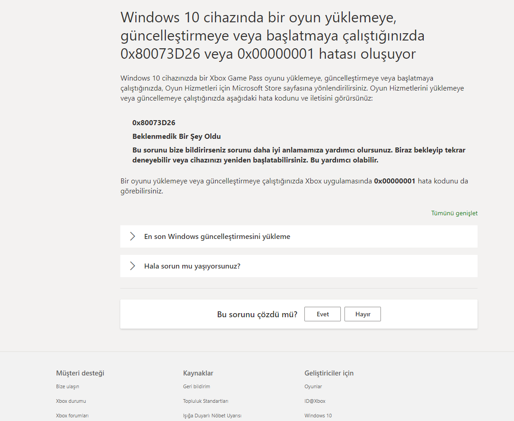Click the 'Tümünü genişlet' link
Image resolution: width=514 pixels, height=421 pixels.
click(454, 213)
